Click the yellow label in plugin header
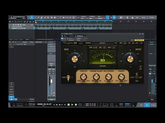 [x=139, y=40]
